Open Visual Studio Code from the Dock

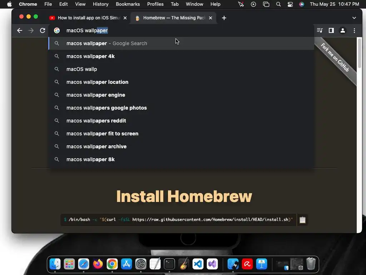coord(198,264)
